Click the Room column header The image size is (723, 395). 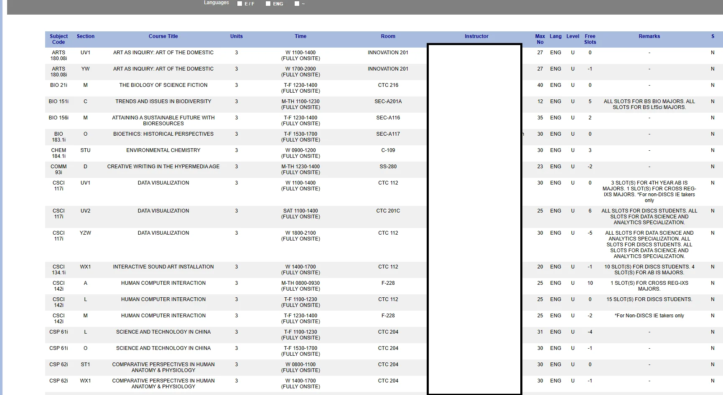click(388, 36)
